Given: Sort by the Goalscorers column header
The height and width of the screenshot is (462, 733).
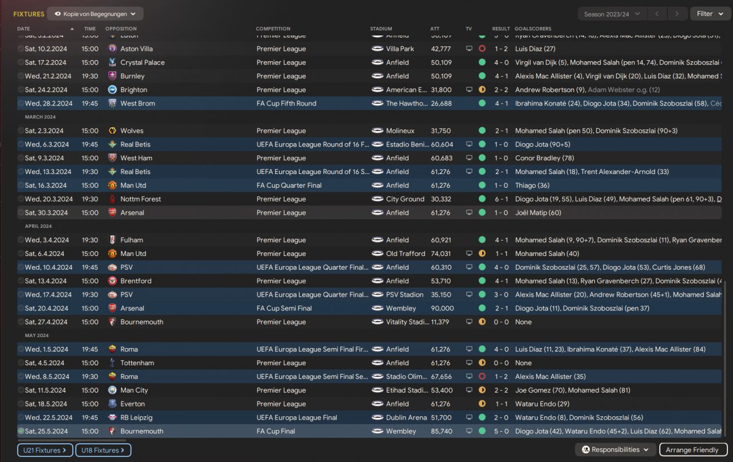Looking at the screenshot, I should click(x=533, y=29).
